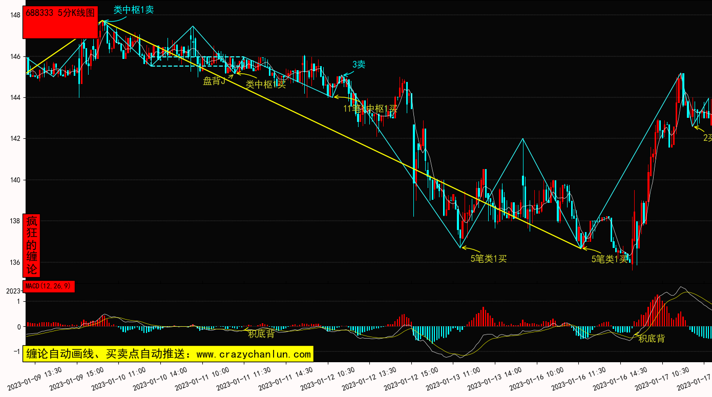
Task: Click the 5笔类1买 label below 2023-01-13 low
Action: [489, 259]
